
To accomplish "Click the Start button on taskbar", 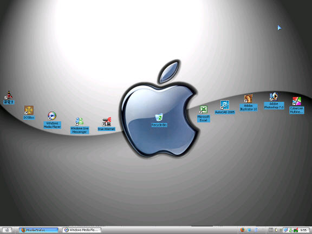I will coord(6,230).
